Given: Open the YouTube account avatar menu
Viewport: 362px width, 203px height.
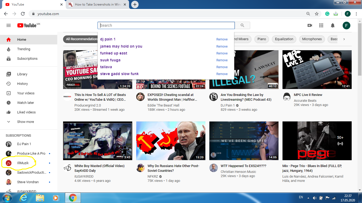Looking at the screenshot, I should [346, 25].
